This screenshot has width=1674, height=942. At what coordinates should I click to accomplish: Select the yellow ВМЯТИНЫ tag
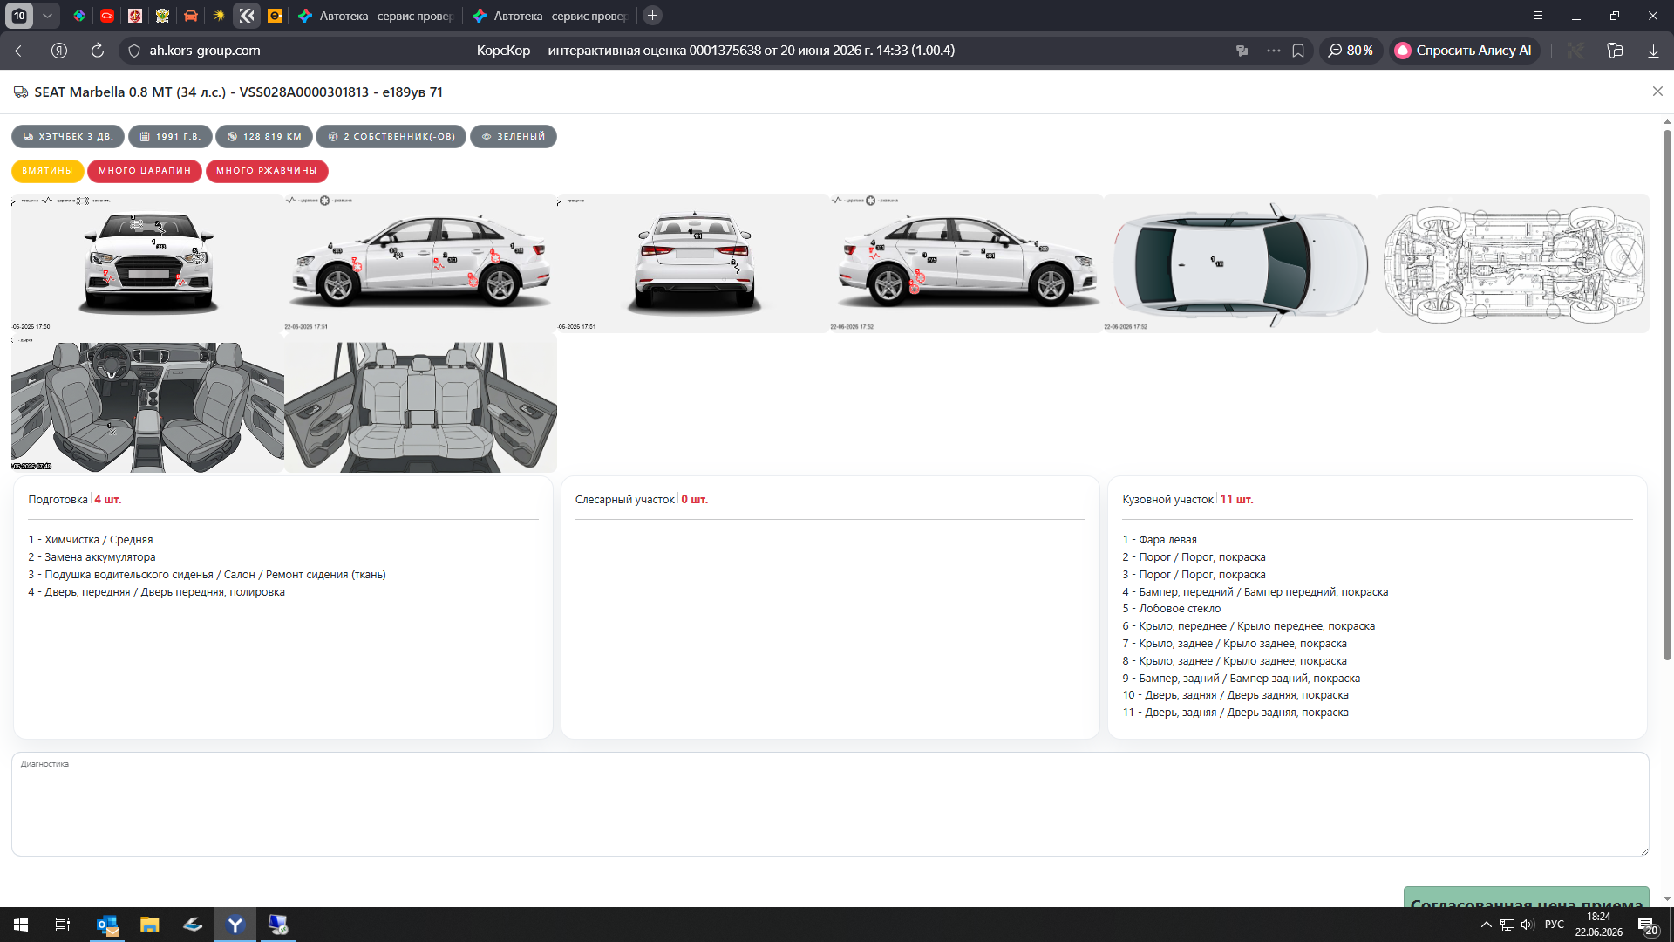pyautogui.click(x=48, y=171)
